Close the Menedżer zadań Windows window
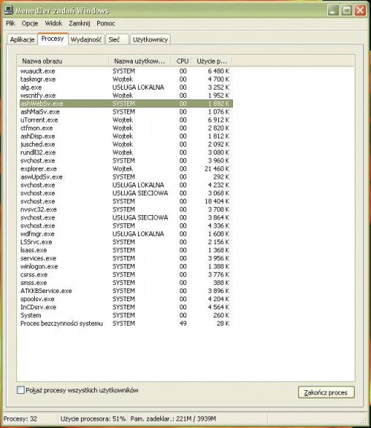 pos(361,10)
